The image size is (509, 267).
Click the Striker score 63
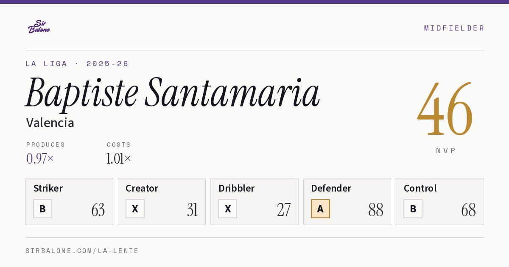98,210
